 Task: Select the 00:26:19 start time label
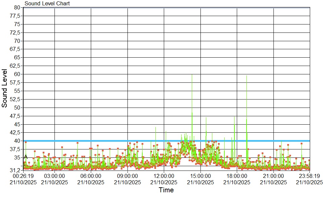[x=23, y=176]
